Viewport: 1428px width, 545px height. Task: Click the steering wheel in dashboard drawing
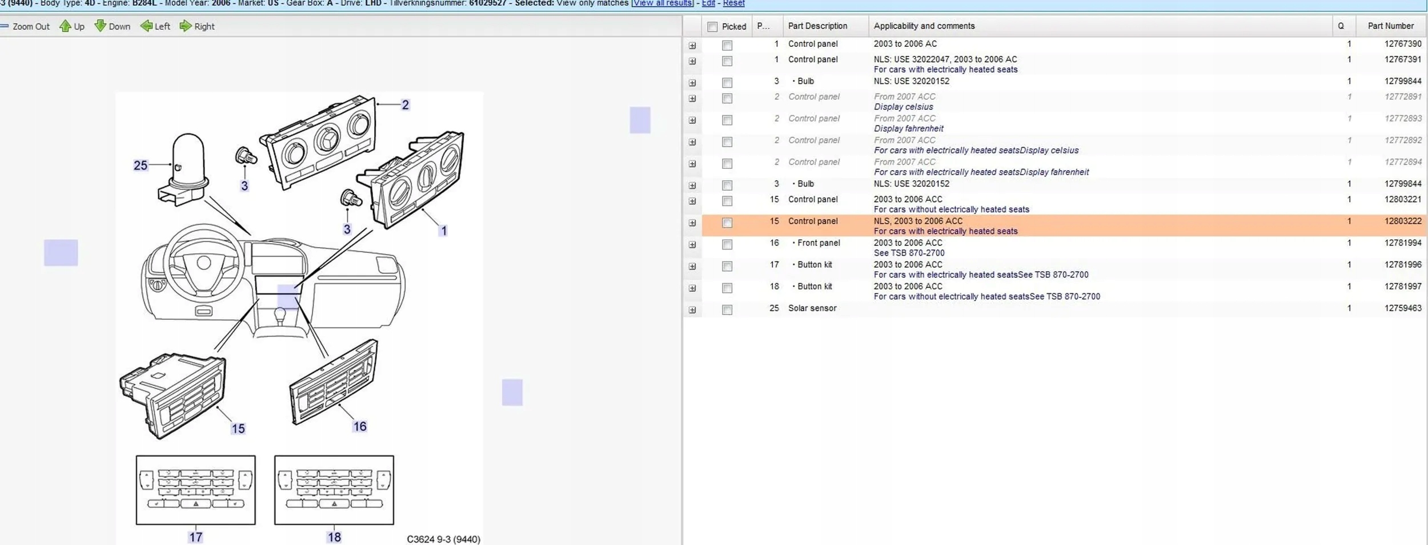204,263
